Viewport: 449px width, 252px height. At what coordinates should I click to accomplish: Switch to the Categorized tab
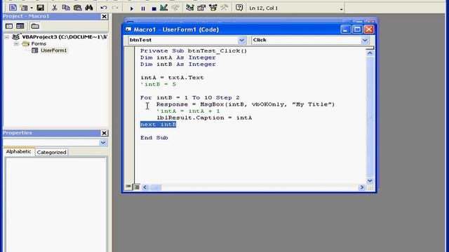(x=51, y=153)
